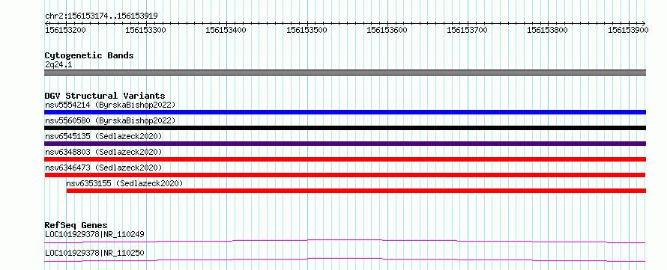The image size is (667, 270).
Task: Click the gray 2q24.1 cytogenetic band bar
Action: (345, 73)
